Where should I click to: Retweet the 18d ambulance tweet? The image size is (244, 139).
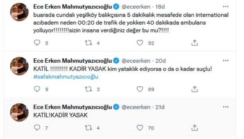[x=88, y=43]
